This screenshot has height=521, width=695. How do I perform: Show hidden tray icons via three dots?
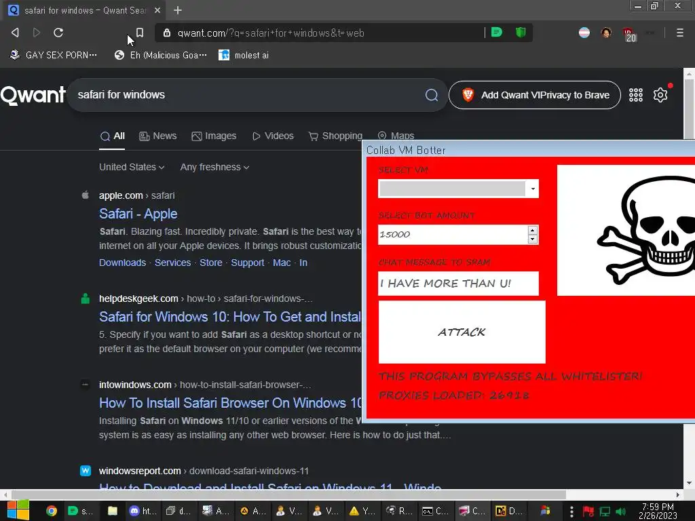(x=571, y=512)
